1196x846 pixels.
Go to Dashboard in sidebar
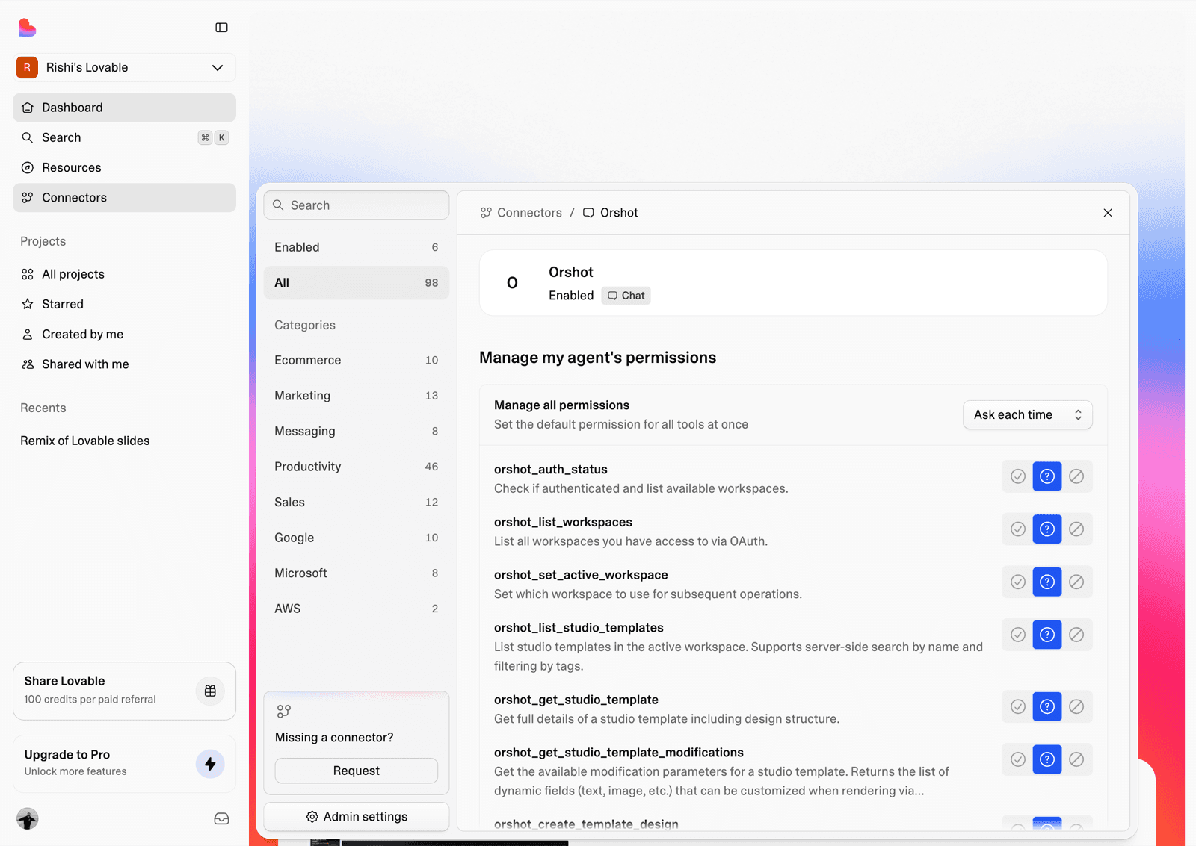(x=125, y=108)
